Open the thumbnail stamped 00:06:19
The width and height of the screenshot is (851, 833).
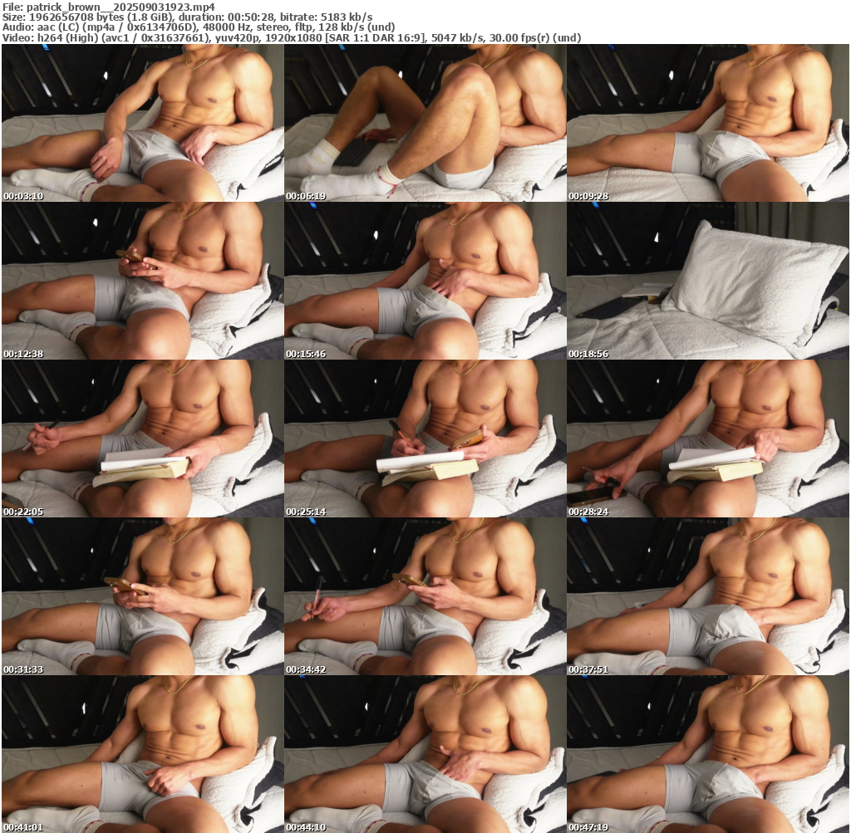point(425,123)
